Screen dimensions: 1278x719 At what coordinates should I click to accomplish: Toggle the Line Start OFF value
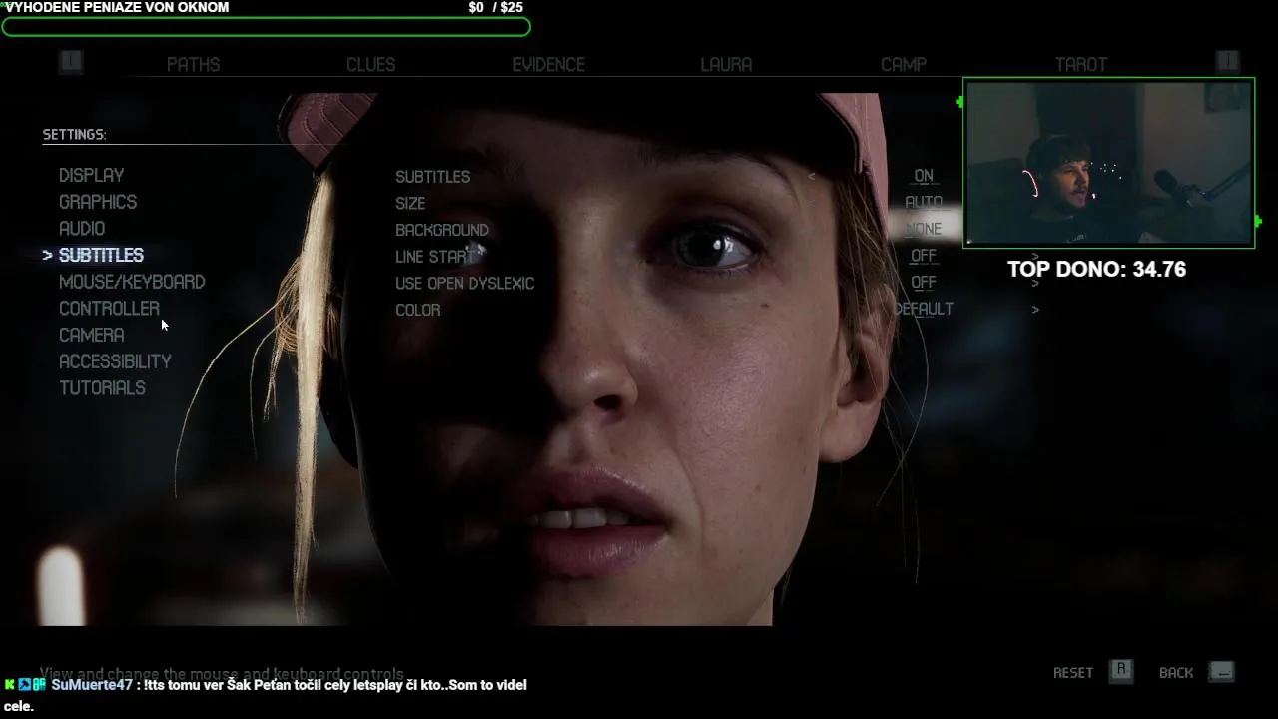[924, 256]
